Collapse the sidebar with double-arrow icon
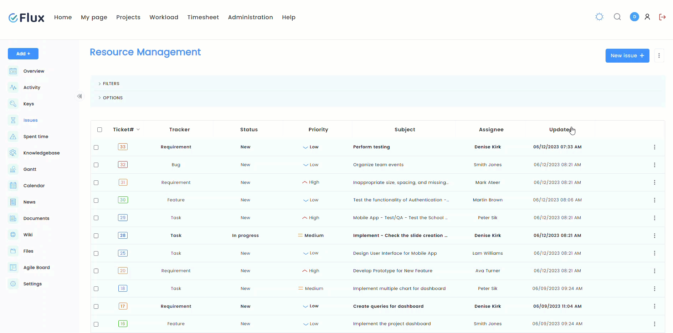Viewport: 673px width, 333px height. (x=79, y=96)
